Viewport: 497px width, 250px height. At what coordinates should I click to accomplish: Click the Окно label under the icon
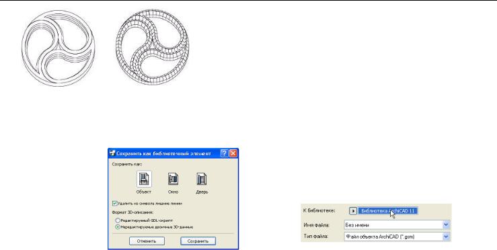point(173,192)
